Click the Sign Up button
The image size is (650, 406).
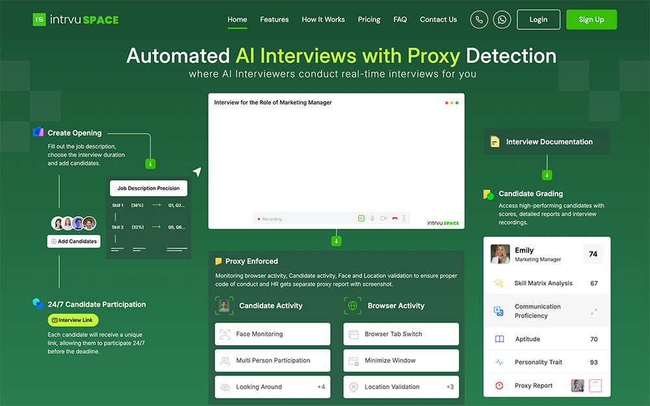point(591,19)
